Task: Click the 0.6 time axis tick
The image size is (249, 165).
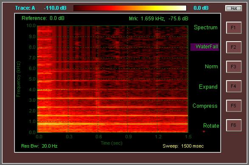Action: 99,137
